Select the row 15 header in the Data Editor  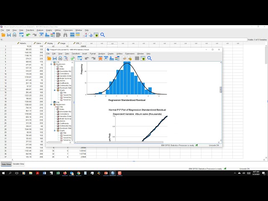(5, 89)
